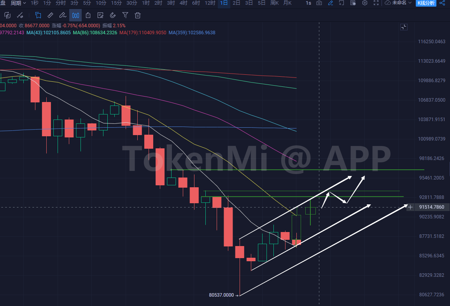The width and height of the screenshot is (450, 306).
Task: Toggle the magnet snap tool
Action: [x=113, y=16]
